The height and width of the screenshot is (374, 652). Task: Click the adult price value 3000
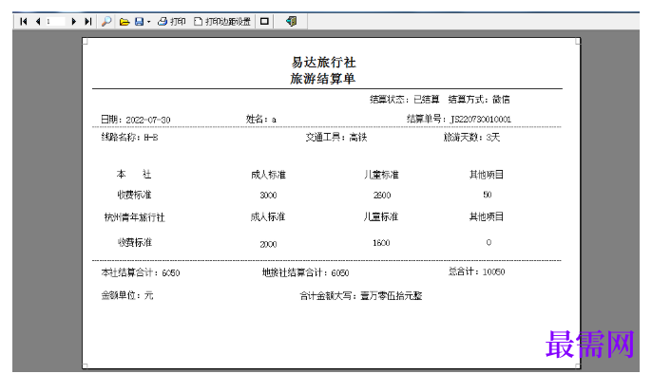[268, 196]
